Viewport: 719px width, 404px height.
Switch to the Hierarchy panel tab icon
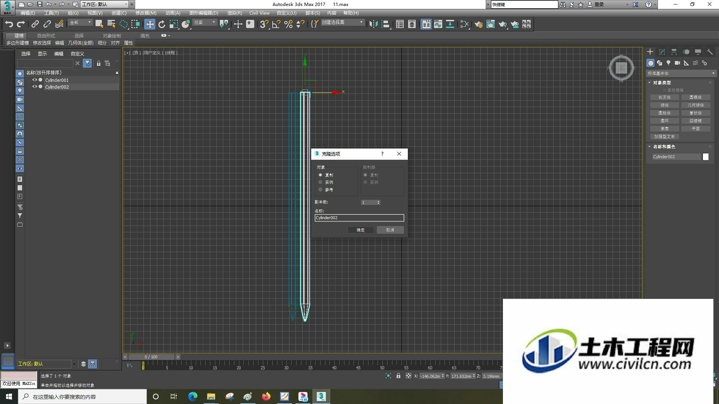[674, 52]
